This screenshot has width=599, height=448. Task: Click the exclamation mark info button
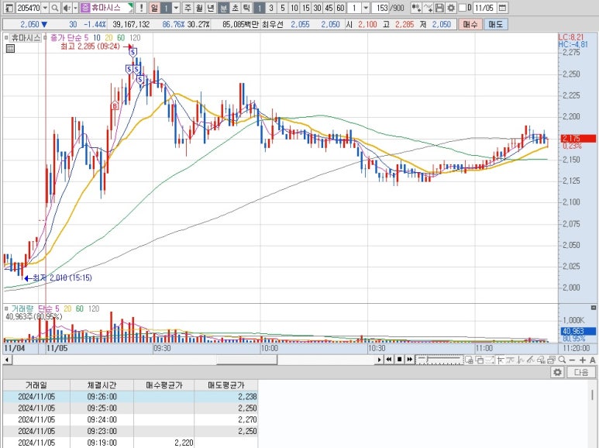click(x=141, y=8)
